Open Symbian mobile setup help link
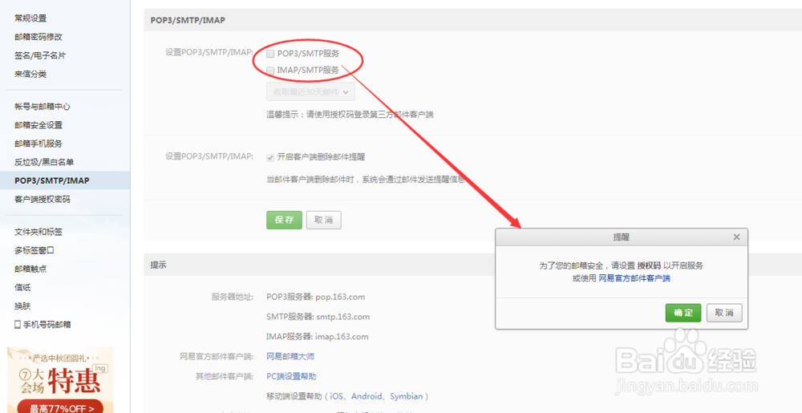This screenshot has height=413, width=802. [x=407, y=396]
